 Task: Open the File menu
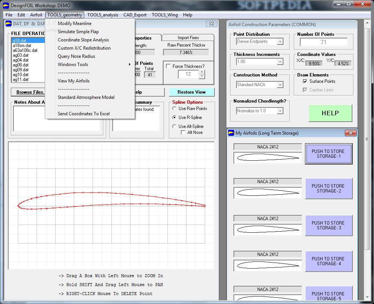[x=9, y=15]
